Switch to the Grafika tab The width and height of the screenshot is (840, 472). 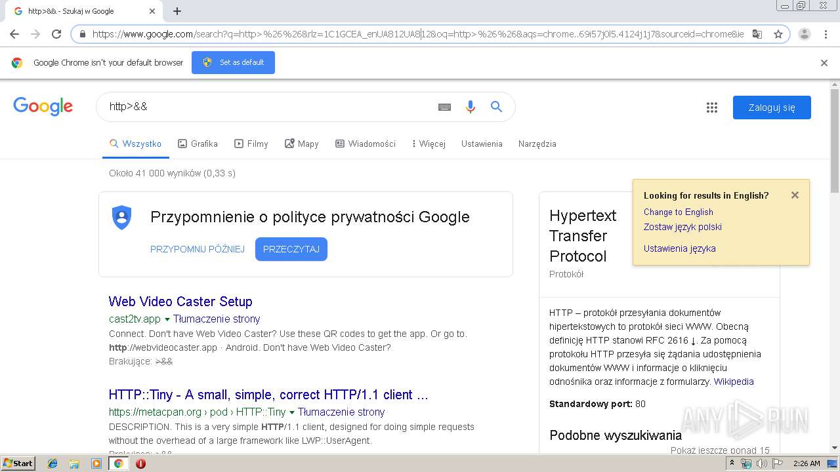tap(198, 144)
